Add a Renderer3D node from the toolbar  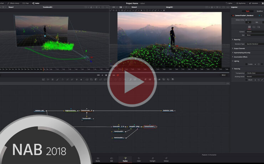point(173,80)
